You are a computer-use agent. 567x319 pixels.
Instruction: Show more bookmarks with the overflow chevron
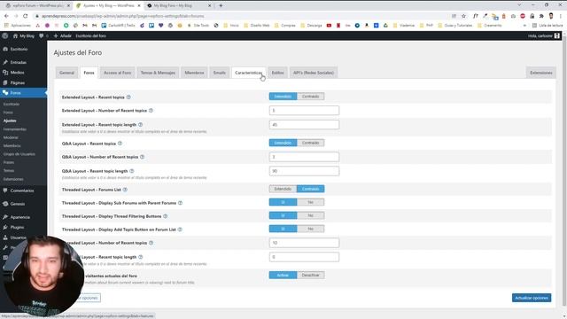(524, 26)
